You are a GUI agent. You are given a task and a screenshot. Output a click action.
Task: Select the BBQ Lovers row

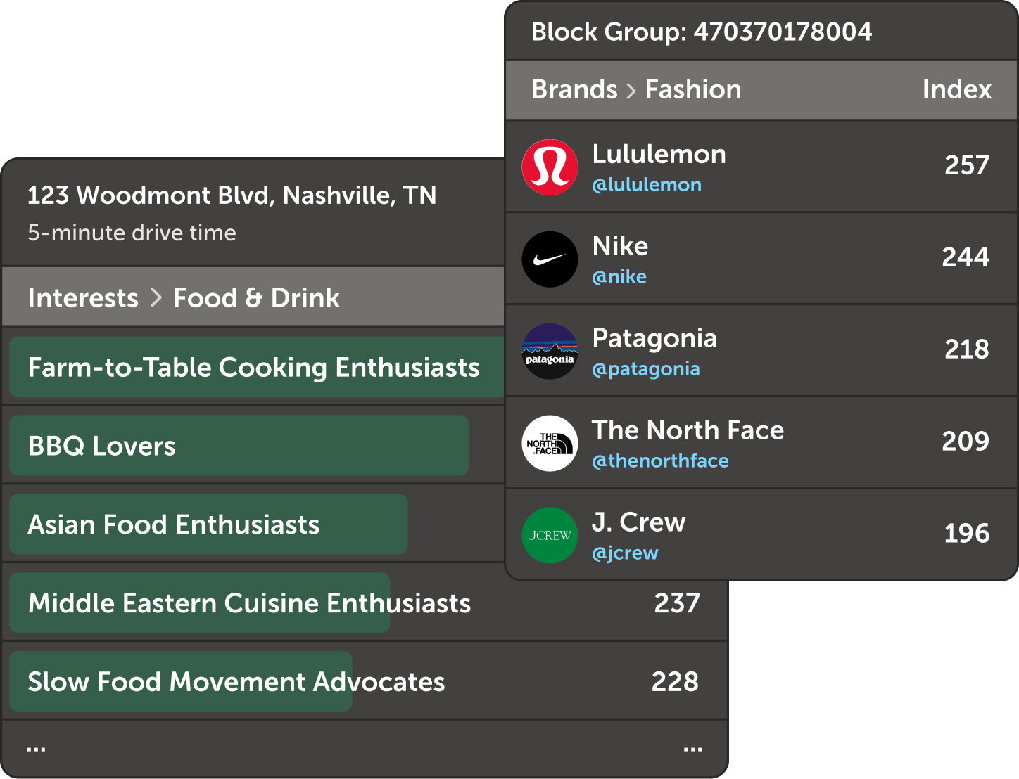(239, 446)
